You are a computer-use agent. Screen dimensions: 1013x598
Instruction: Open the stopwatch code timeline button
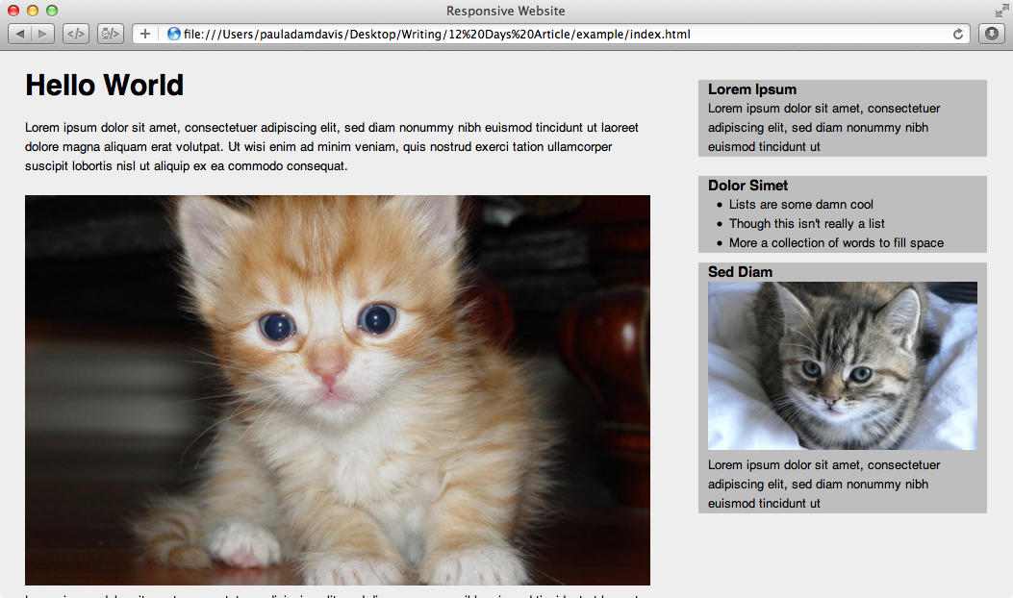(111, 34)
